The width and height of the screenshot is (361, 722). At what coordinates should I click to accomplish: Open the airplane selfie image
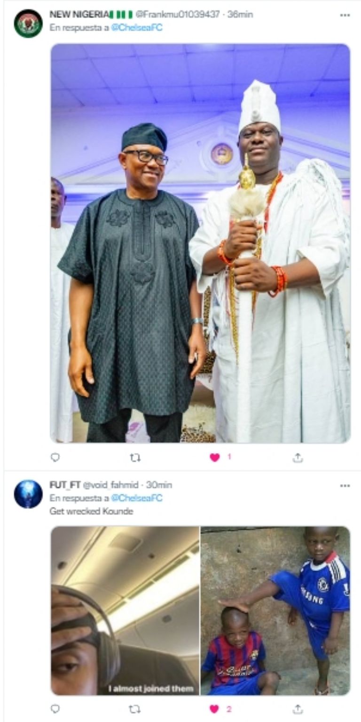[x=125, y=610]
